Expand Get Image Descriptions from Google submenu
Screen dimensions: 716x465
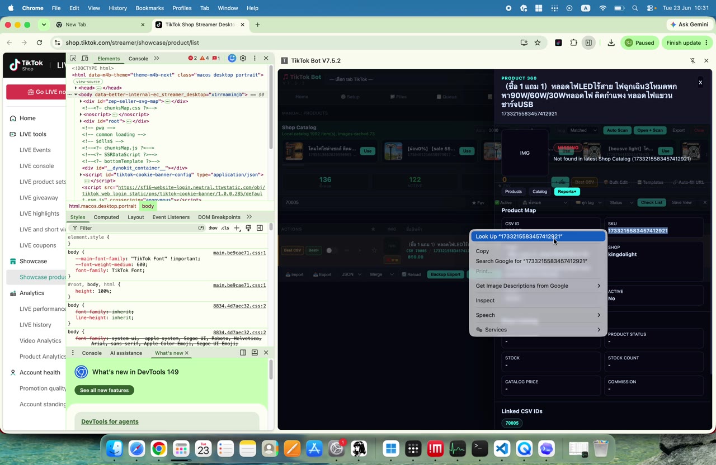point(538,286)
